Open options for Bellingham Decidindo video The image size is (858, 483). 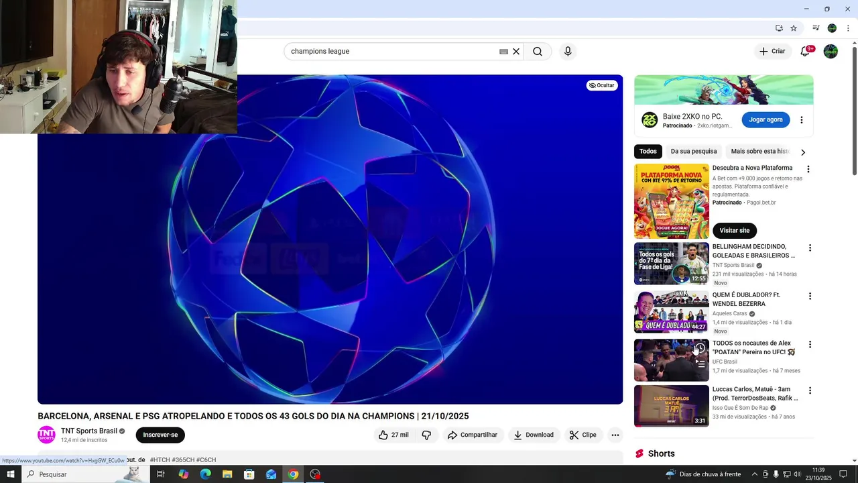pyautogui.click(x=810, y=248)
